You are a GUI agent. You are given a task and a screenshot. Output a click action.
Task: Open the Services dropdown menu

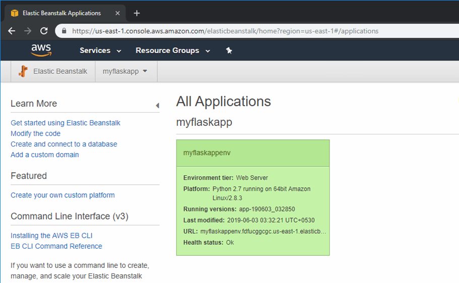coord(100,50)
